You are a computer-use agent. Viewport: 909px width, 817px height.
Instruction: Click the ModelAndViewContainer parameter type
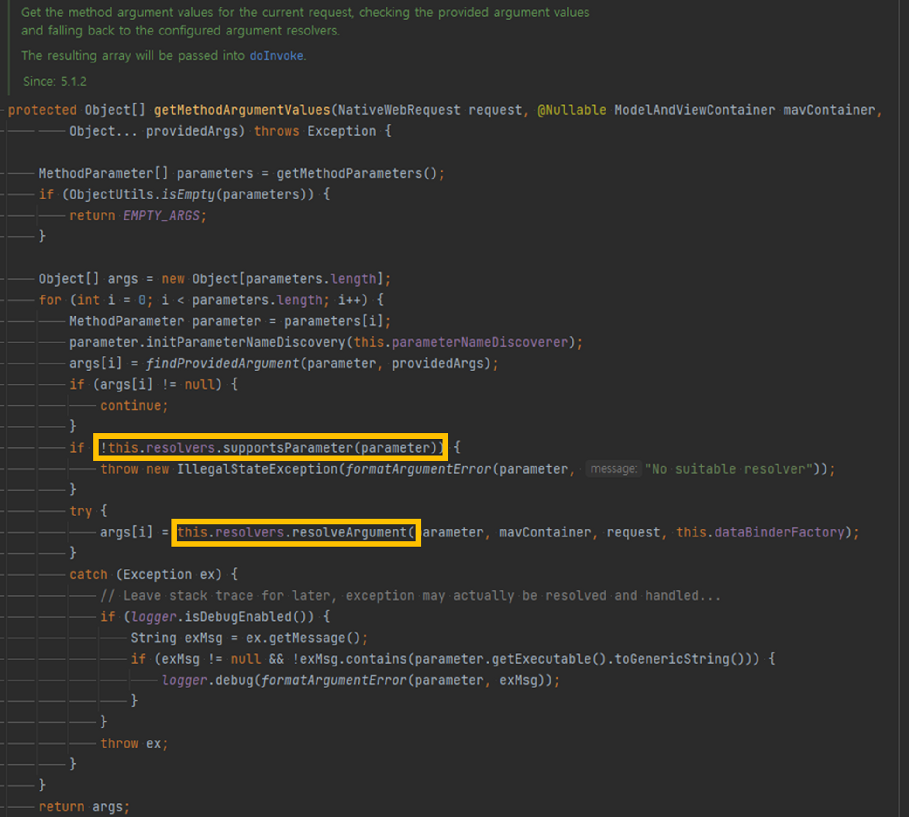tap(695, 110)
